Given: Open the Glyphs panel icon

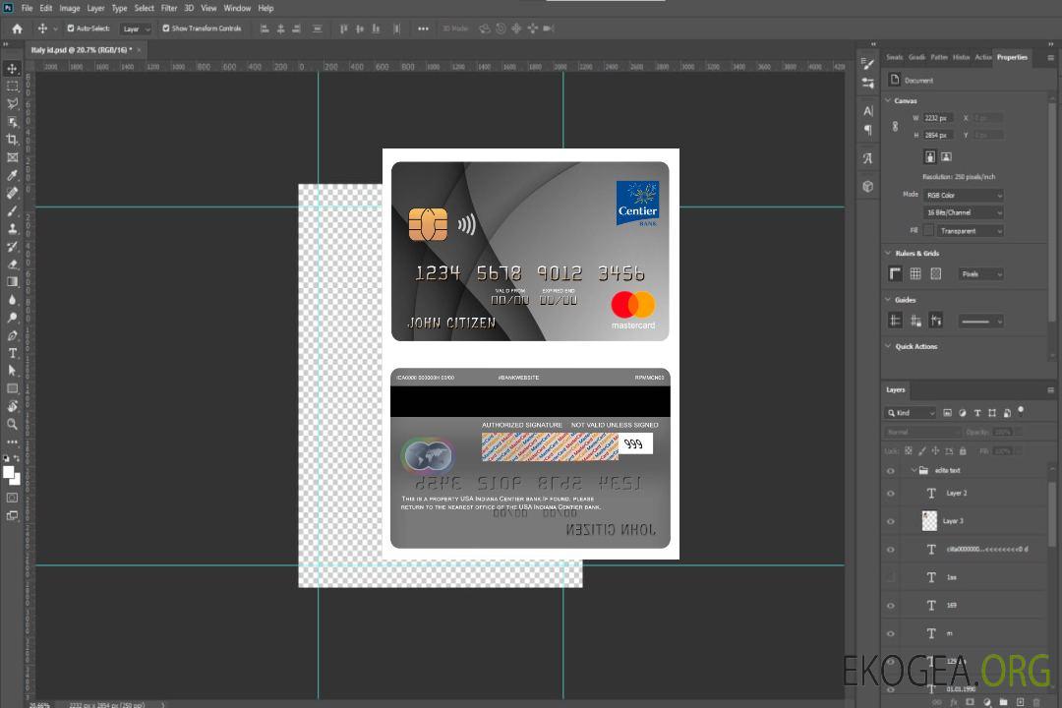Looking at the screenshot, I should point(868,158).
